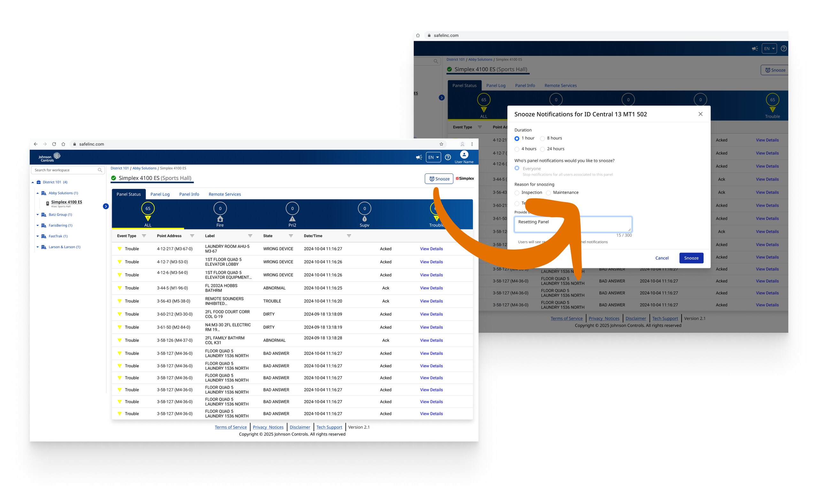
Task: Click the REMOTE SOUNDERS INHIBITED label cell
Action: coord(225,301)
